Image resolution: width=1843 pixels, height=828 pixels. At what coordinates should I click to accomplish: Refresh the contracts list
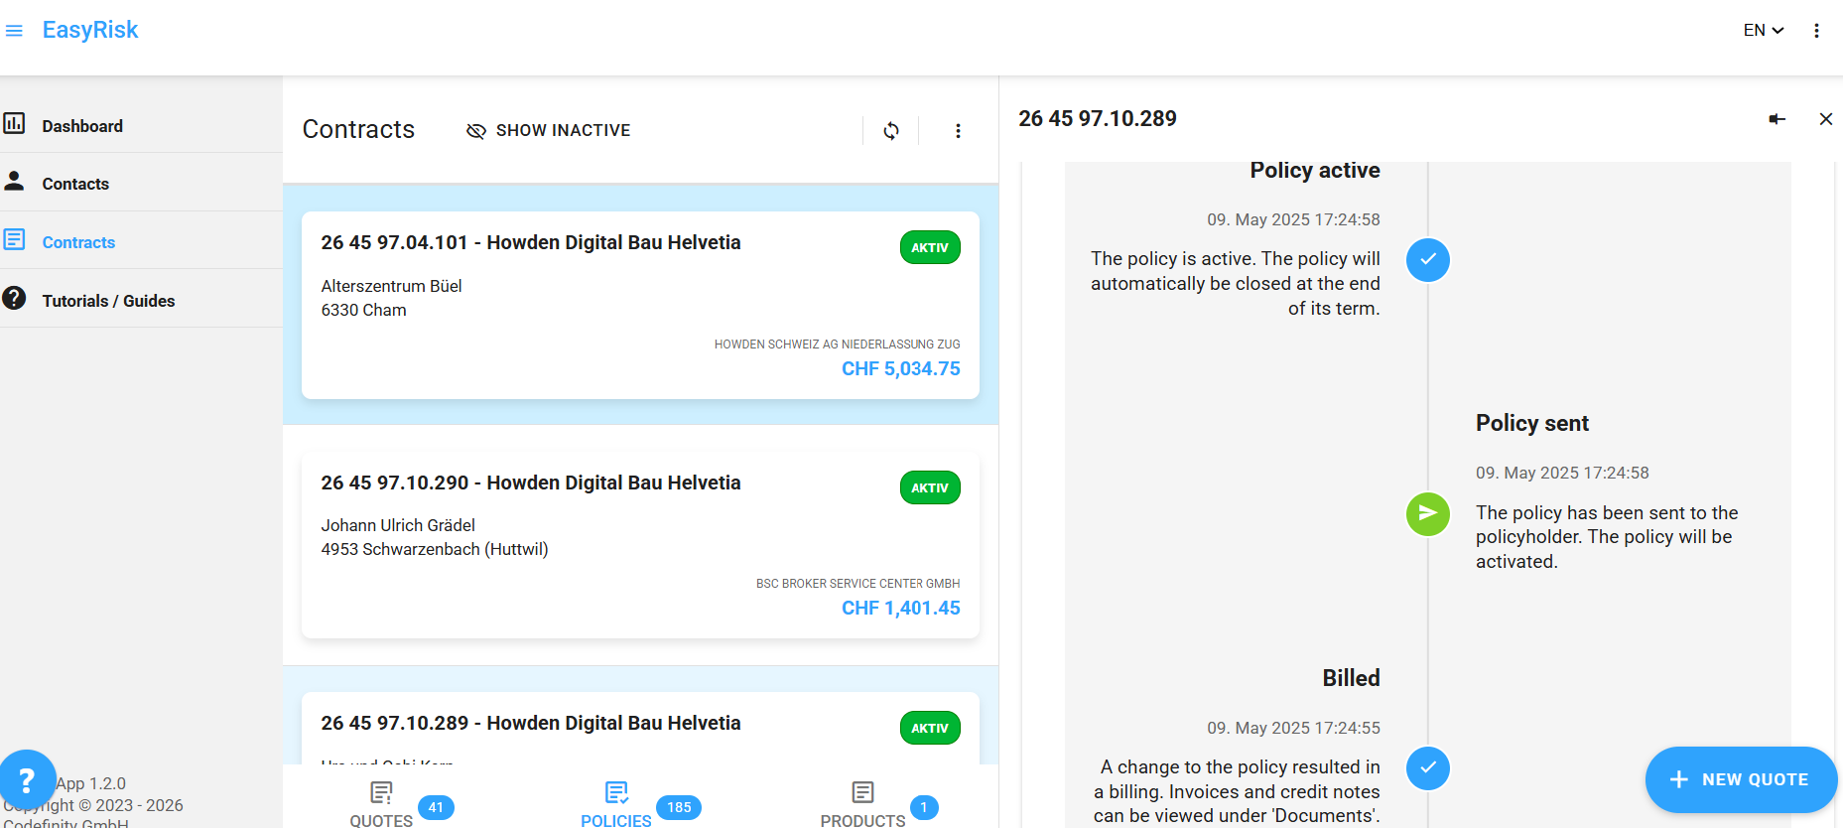(891, 131)
